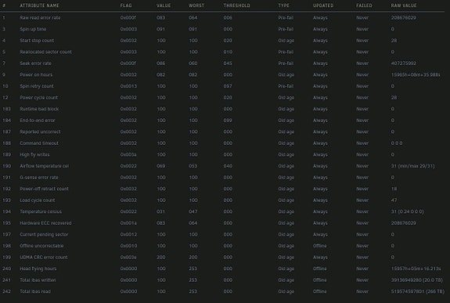This screenshot has height=303, width=450.
Task: Select the Runtime bad block attribute
Action: pos(39,109)
